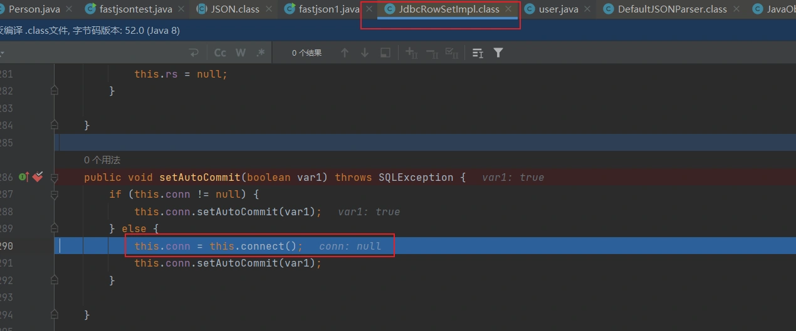The height and width of the screenshot is (331, 796).
Task: Switch to the fastjsontest.java tab
Action: pyautogui.click(x=135, y=9)
